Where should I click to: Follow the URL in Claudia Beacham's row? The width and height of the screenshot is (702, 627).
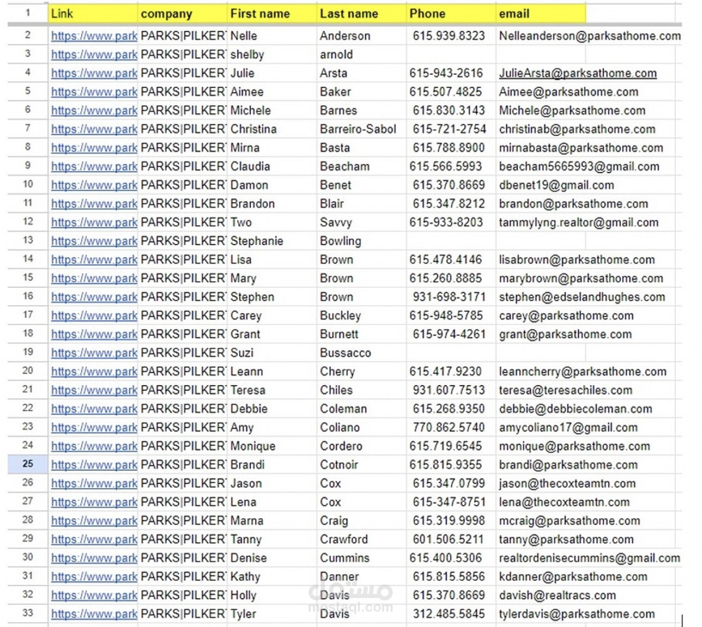point(94,167)
